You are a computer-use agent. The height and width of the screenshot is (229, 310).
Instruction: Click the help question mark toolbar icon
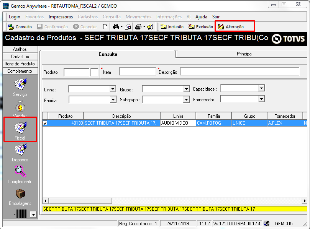(x=150, y=27)
